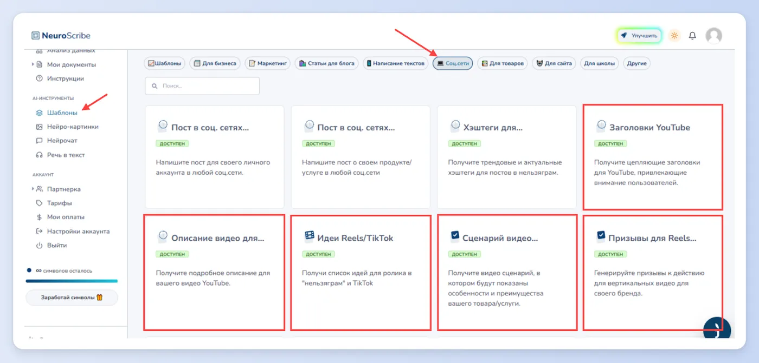This screenshot has height=363, width=759.
Task: Select the Написание текстов tab
Action: point(396,63)
